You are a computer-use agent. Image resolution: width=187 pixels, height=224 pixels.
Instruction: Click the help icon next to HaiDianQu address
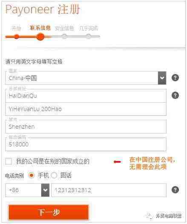[x=175, y=95]
